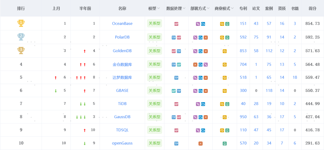Open PolarDB paper count 75

click(256, 37)
